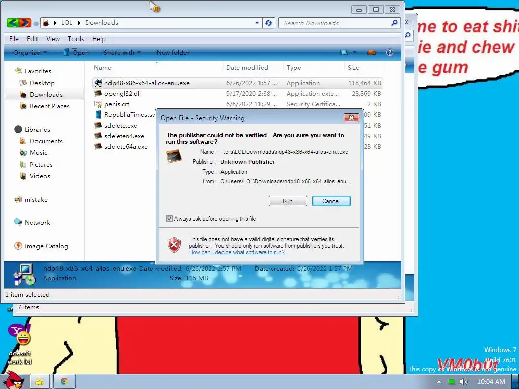Select ndp48-x86-x64-allos-enu.exe file icon
Viewport: 519px width, 389px height.
click(x=98, y=83)
